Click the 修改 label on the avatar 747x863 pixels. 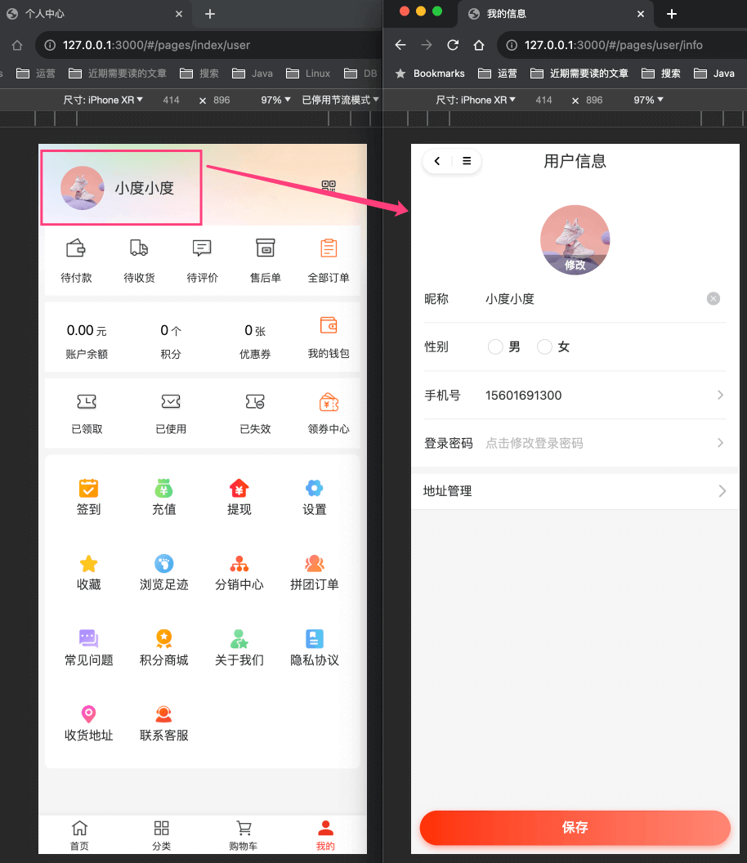(575, 265)
